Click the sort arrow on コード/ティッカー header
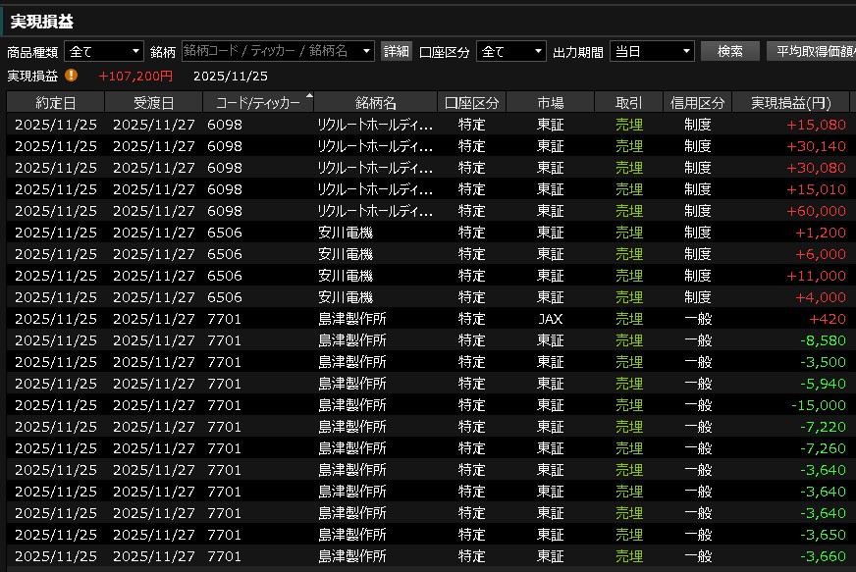The image size is (856, 572). [310, 96]
